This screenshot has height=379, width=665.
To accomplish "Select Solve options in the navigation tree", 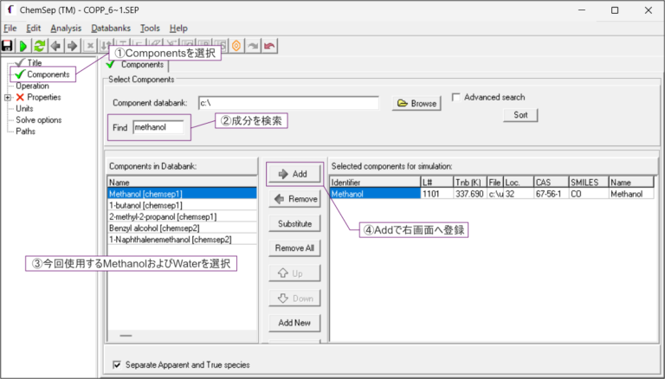I will (x=39, y=120).
